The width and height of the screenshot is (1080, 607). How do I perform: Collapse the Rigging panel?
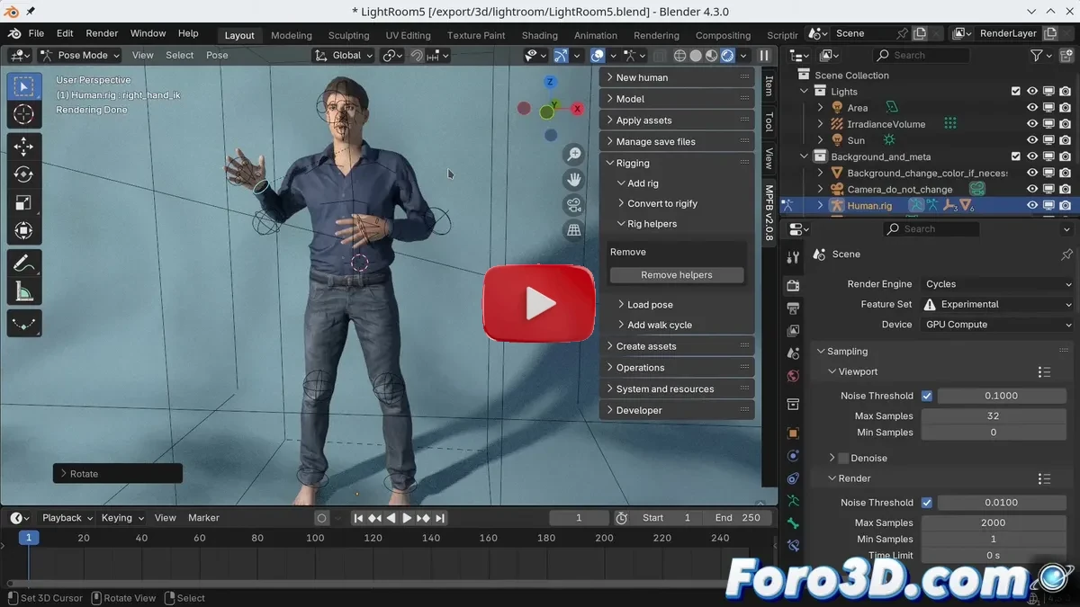point(677,164)
